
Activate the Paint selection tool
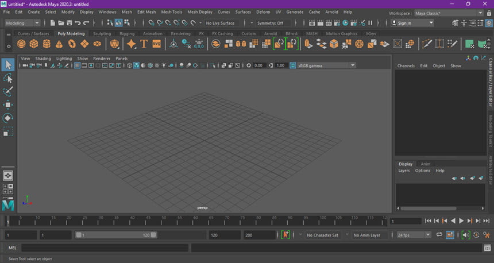coord(8,91)
